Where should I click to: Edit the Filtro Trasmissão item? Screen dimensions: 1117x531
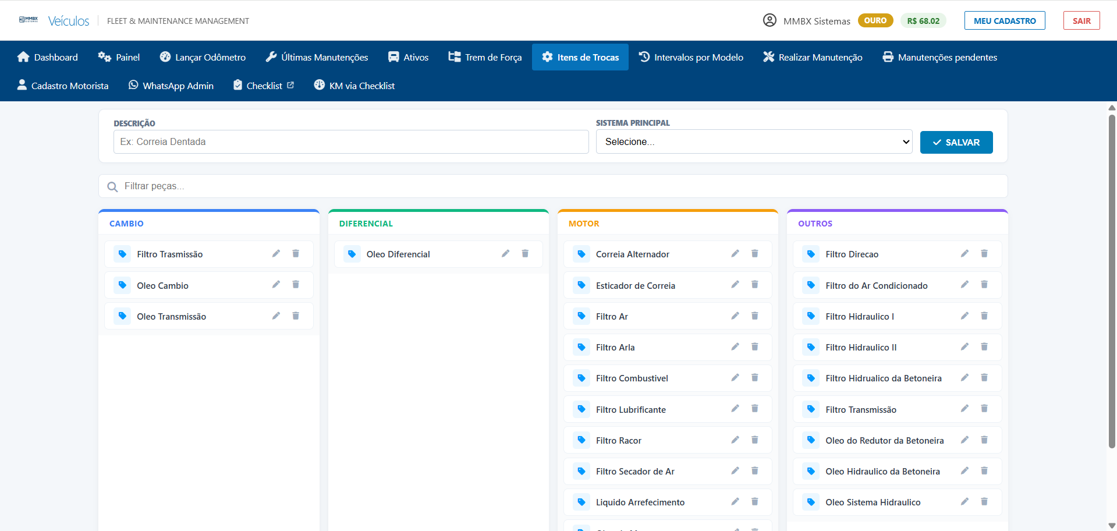(x=276, y=253)
